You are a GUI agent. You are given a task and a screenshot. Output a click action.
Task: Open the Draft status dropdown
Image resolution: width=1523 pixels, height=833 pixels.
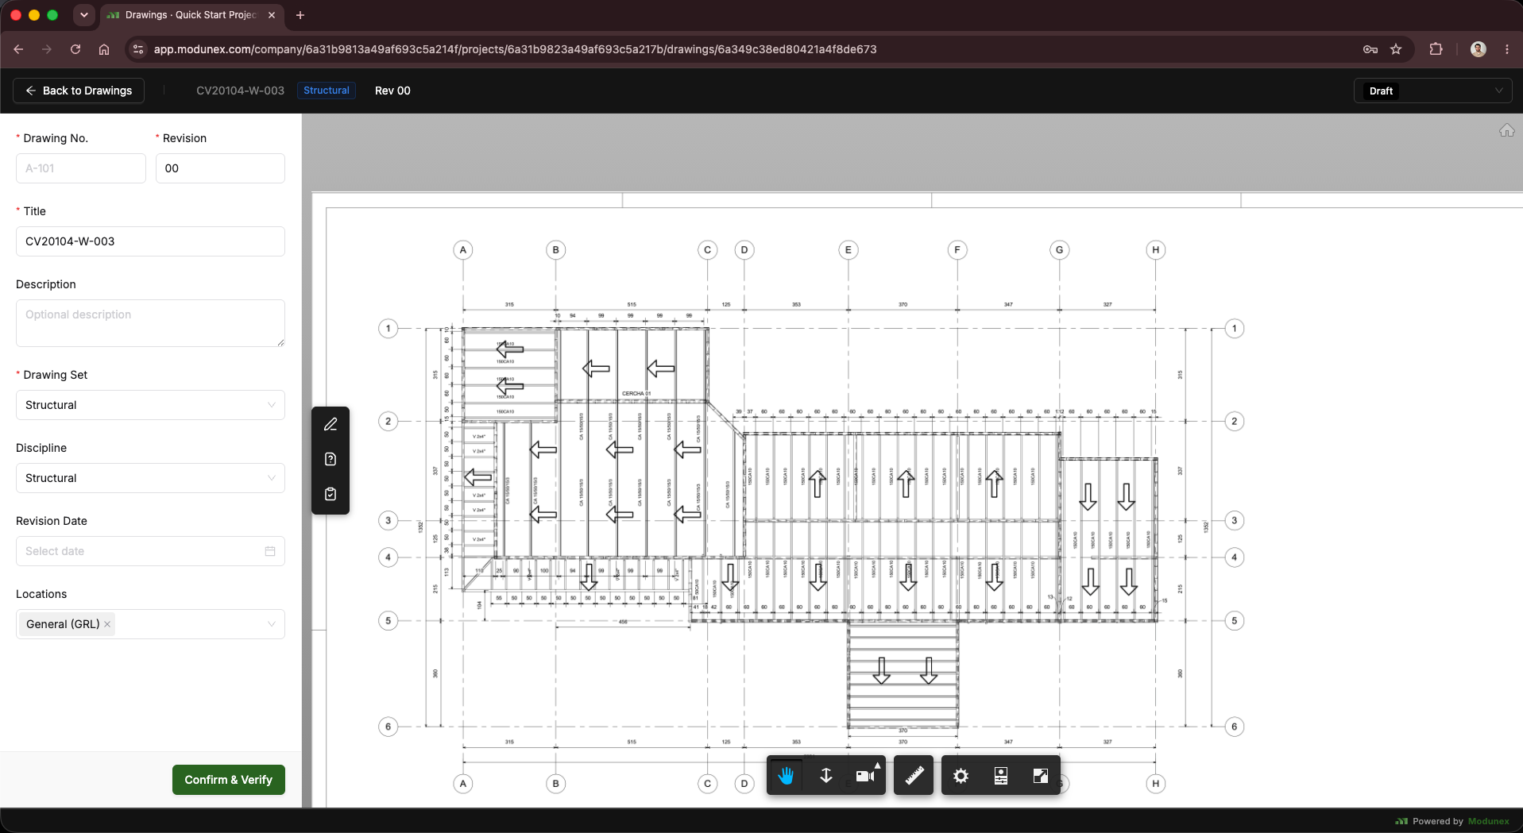(1433, 91)
